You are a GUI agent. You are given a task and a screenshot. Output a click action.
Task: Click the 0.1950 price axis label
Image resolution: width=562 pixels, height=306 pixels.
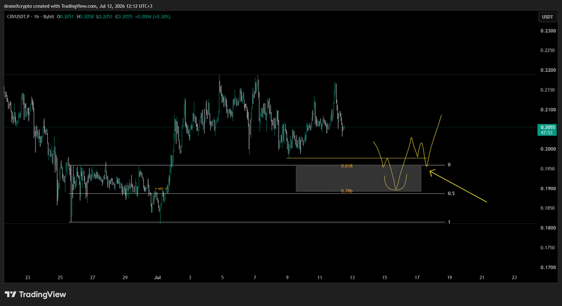pos(547,169)
